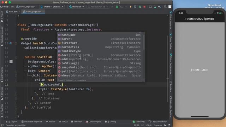The width and height of the screenshot is (226, 127).
Task: Toggle tool window bars icon in status bar
Action: 2,125
